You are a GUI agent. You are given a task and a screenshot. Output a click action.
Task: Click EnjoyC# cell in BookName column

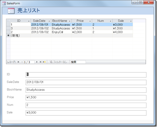(61, 32)
